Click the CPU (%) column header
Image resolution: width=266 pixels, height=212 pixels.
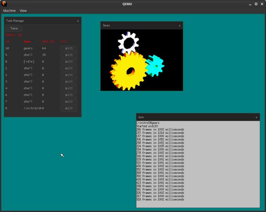[x=49, y=41]
